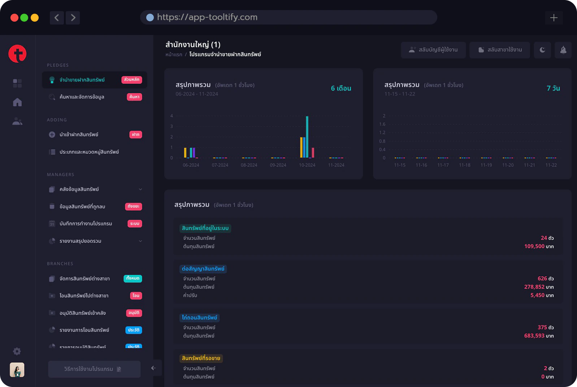
Task: Click วิธีการใช้งานโปรแกรม help button
Action: [x=94, y=369]
